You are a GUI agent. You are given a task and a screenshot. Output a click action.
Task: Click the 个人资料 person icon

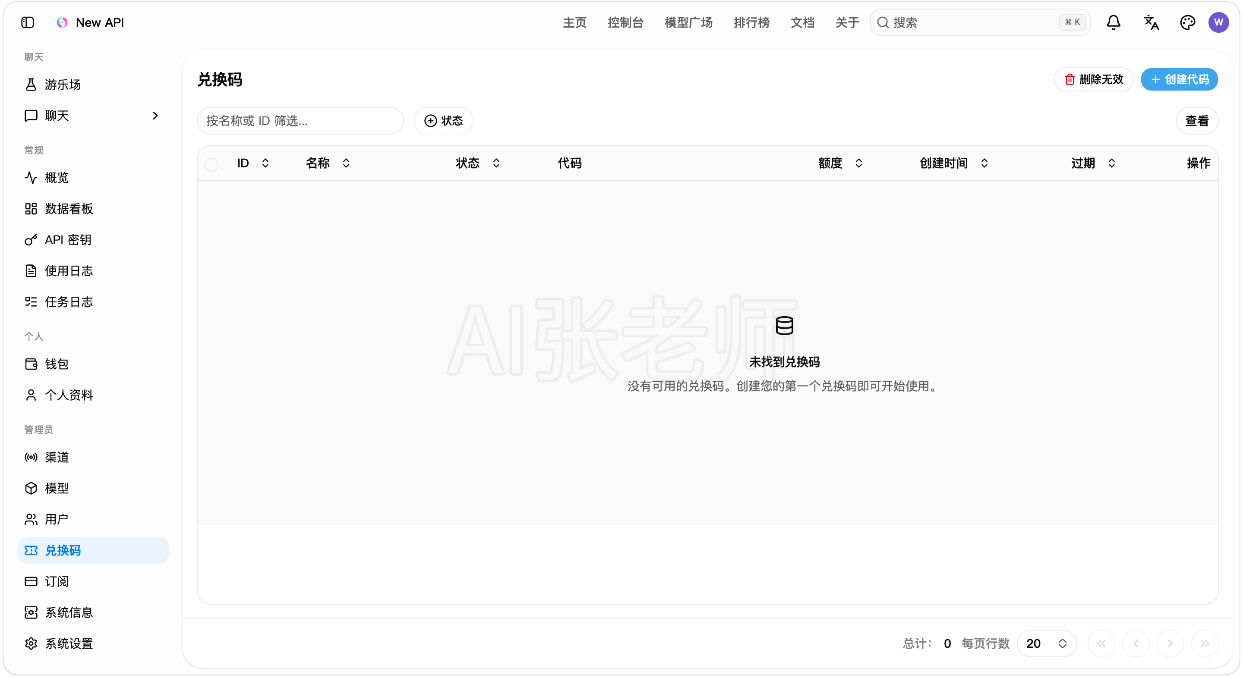(x=31, y=395)
